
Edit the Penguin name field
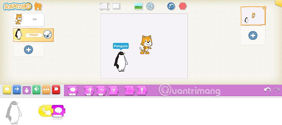[34, 35]
